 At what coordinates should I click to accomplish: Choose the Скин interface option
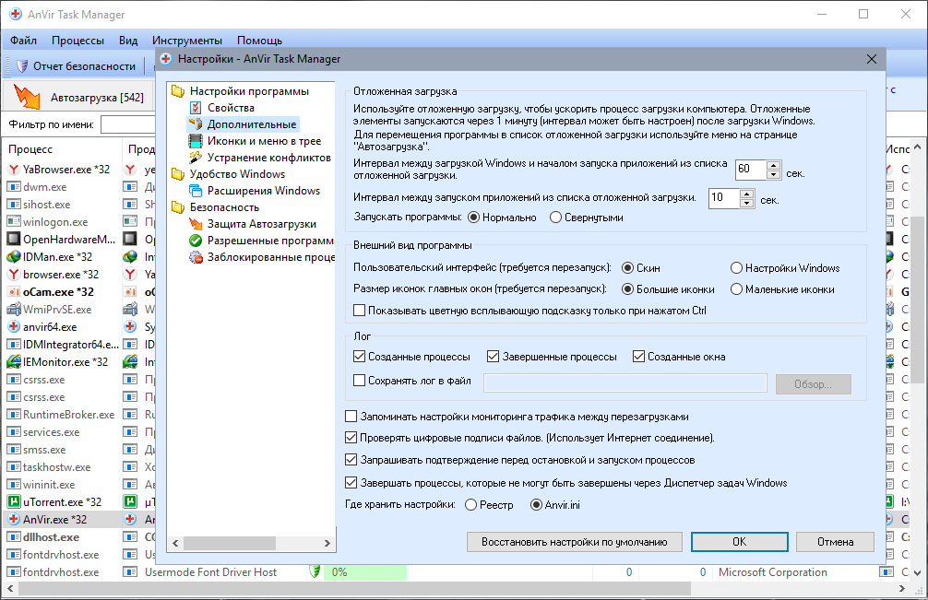pyautogui.click(x=627, y=268)
